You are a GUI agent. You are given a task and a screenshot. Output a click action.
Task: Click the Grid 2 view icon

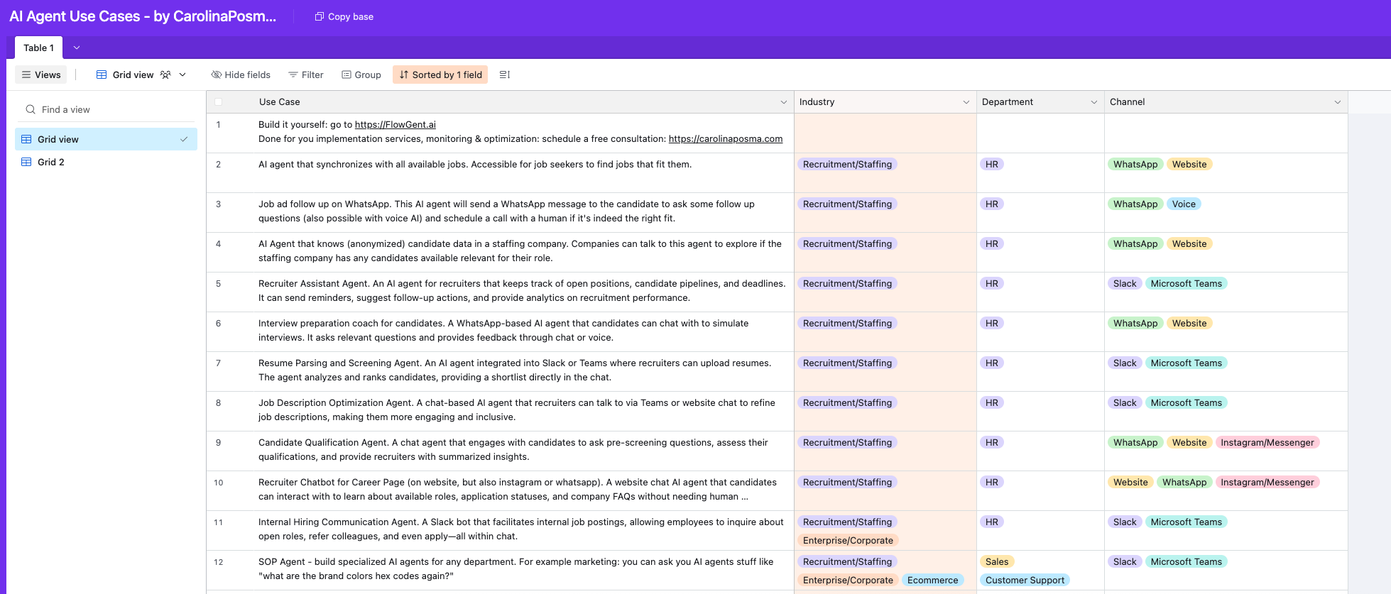pos(26,162)
